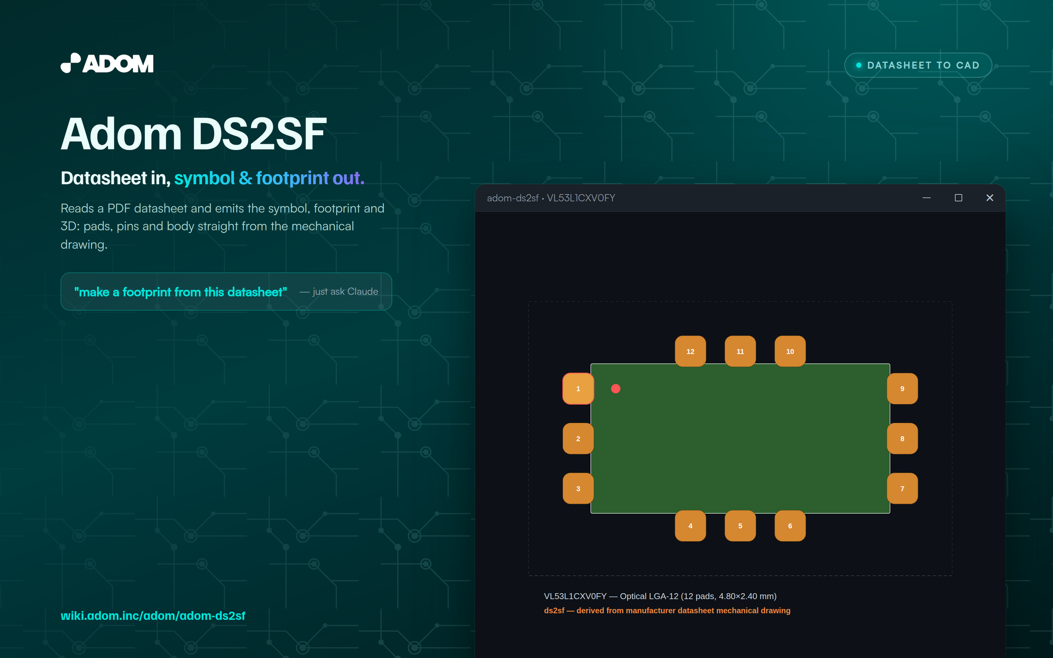
Task: Close the adom-ds2sf window
Action: coord(990,198)
